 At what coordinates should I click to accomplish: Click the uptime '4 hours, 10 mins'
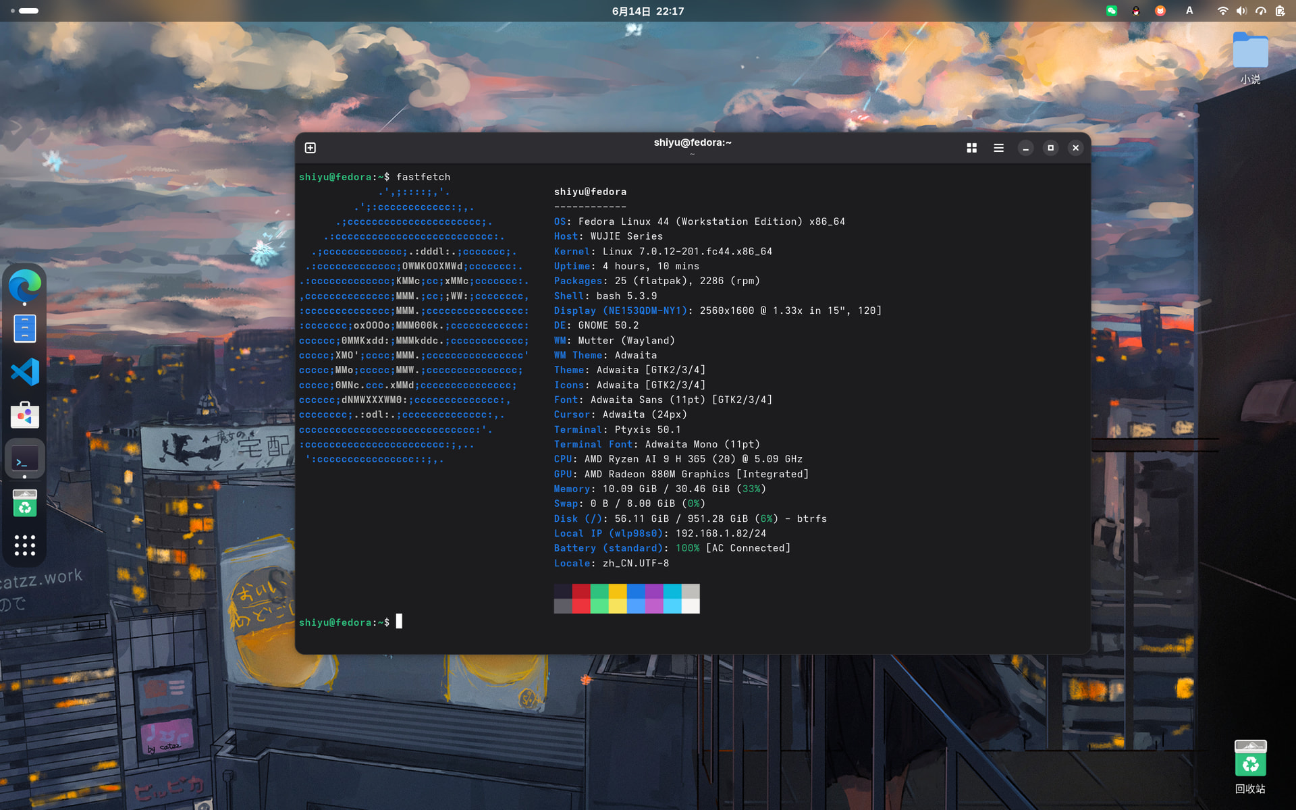point(651,266)
